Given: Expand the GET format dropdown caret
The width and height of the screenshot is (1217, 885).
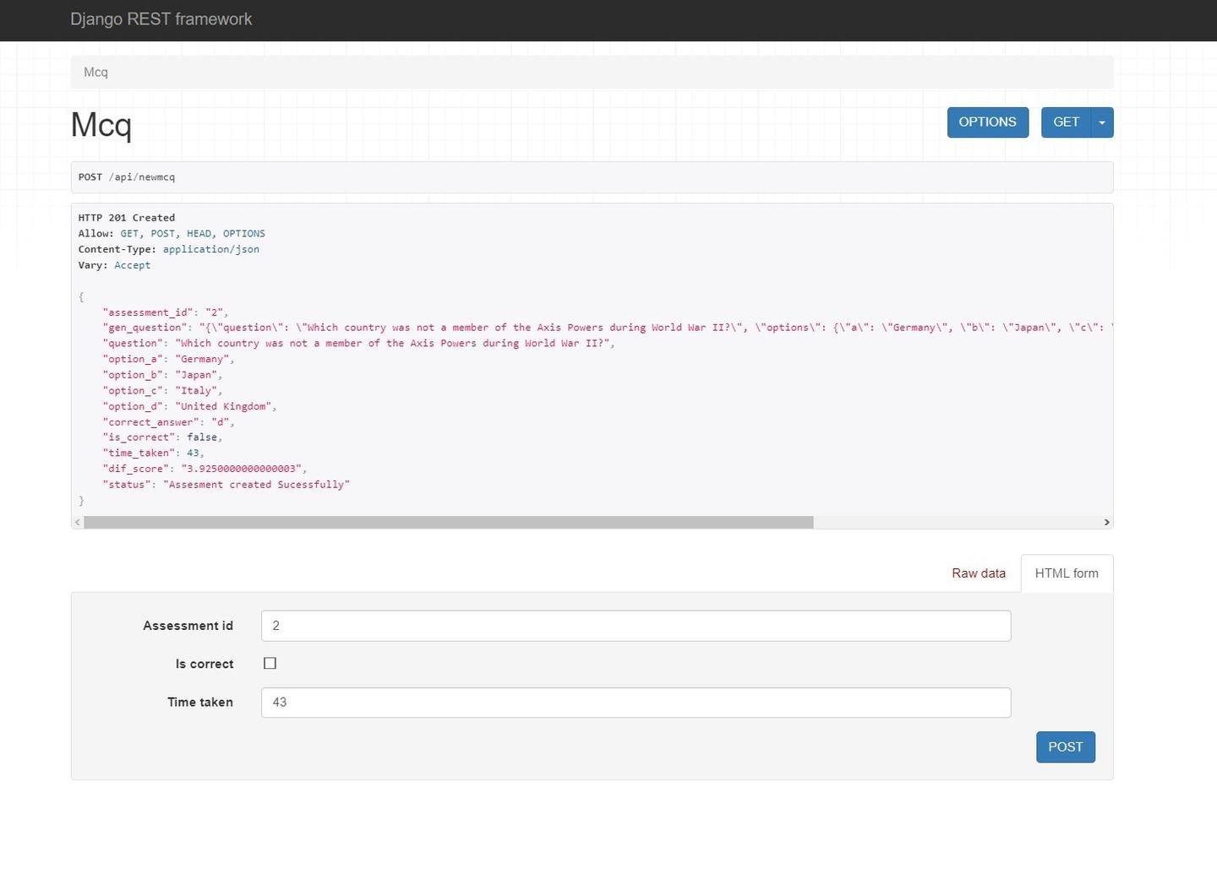Looking at the screenshot, I should click(x=1102, y=122).
